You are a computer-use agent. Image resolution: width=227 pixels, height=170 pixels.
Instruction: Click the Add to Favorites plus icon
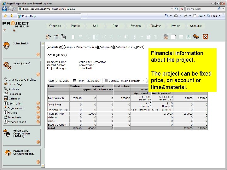(x=12, y=16)
